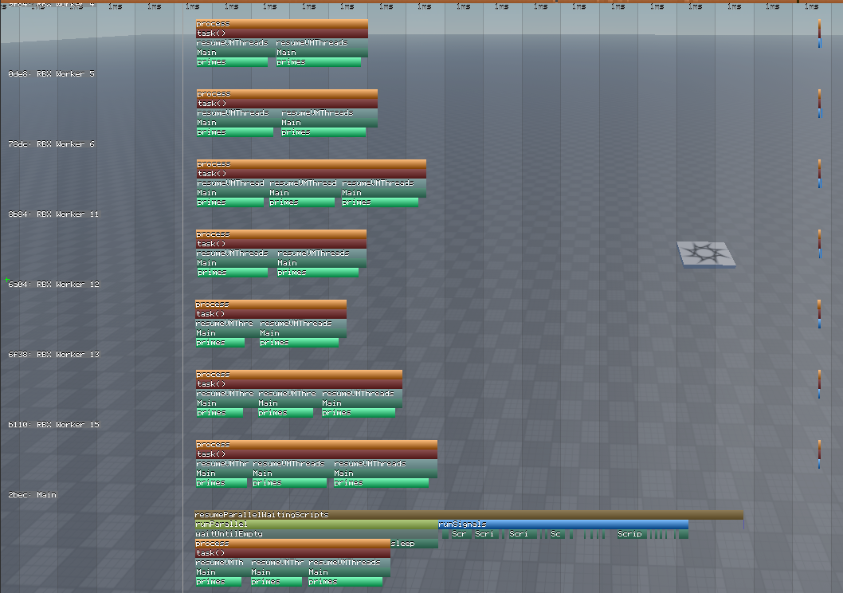Click third primes bar in RBX Worker 15 row
Viewport: 843px width, 593px height.
coord(381,483)
